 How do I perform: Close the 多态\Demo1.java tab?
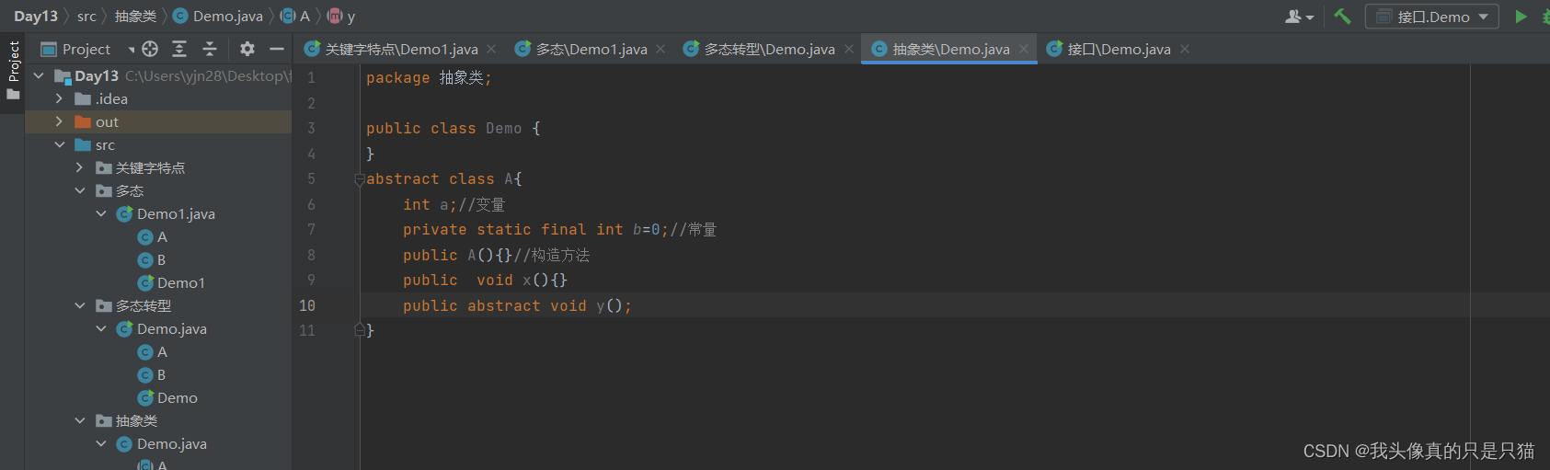pos(660,49)
